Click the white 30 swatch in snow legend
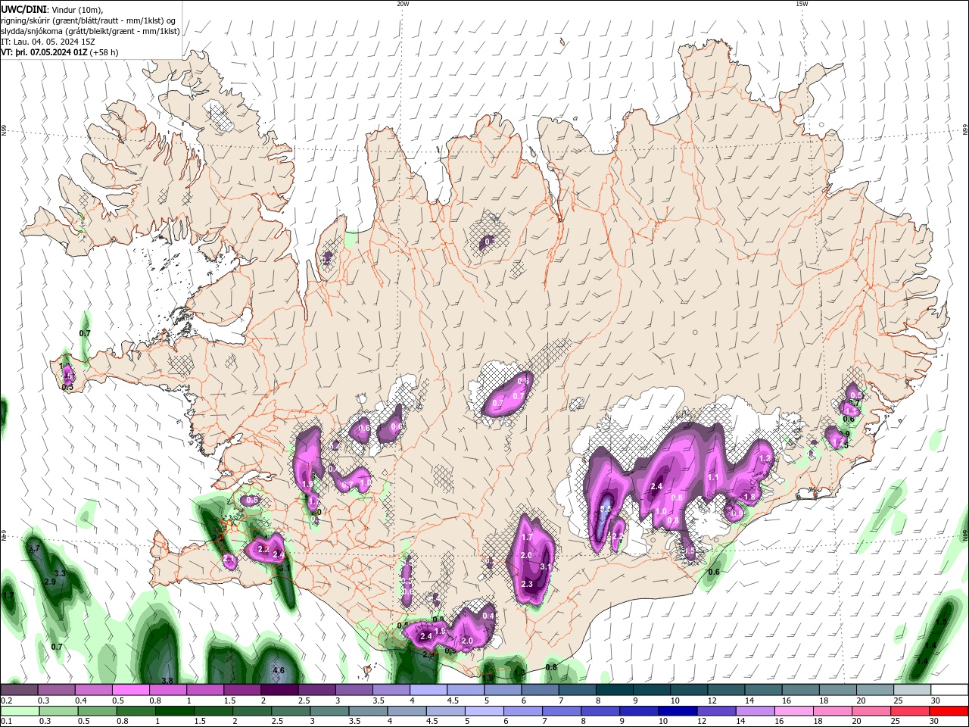969x727 pixels. (x=949, y=690)
